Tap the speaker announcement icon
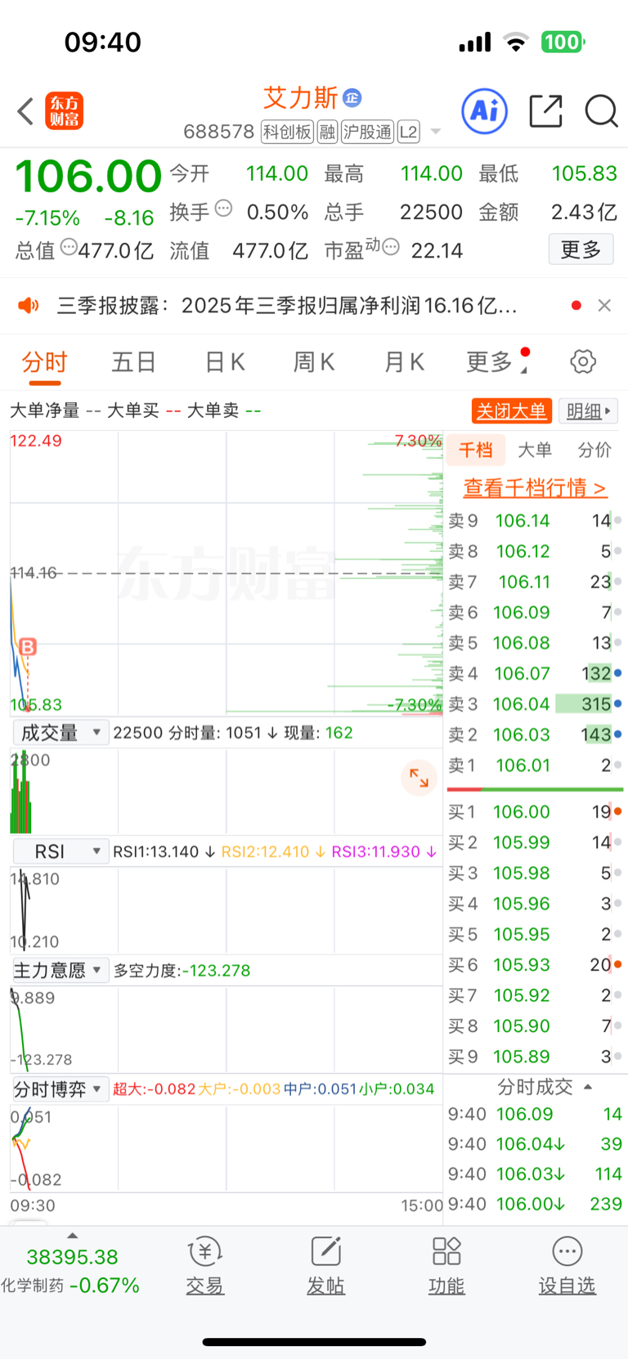This screenshot has width=628, height=1360. (29, 306)
